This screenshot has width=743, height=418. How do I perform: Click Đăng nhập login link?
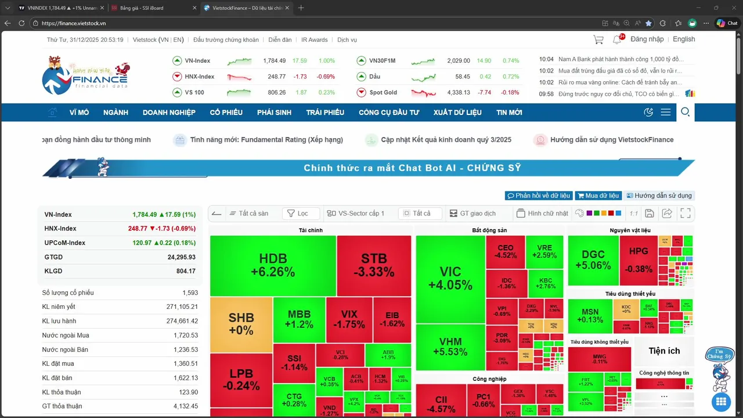(x=647, y=39)
